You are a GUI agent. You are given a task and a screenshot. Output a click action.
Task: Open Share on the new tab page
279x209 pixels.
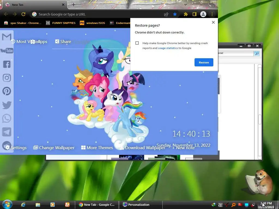(x=63, y=42)
